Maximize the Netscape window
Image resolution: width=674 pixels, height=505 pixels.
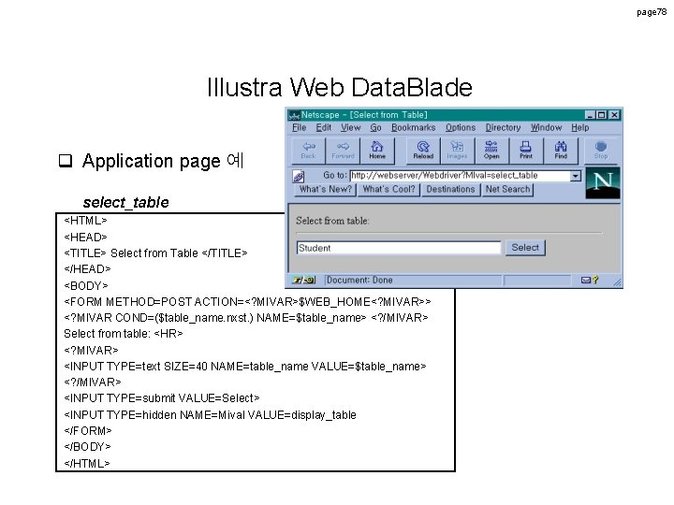(601, 115)
